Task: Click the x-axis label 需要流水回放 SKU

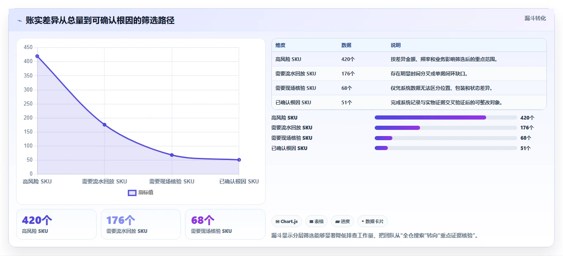Action: (x=105, y=181)
